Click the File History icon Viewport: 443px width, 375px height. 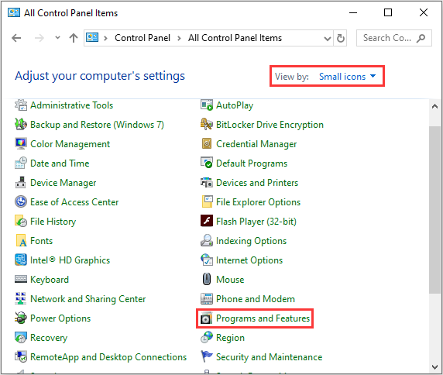(x=21, y=222)
